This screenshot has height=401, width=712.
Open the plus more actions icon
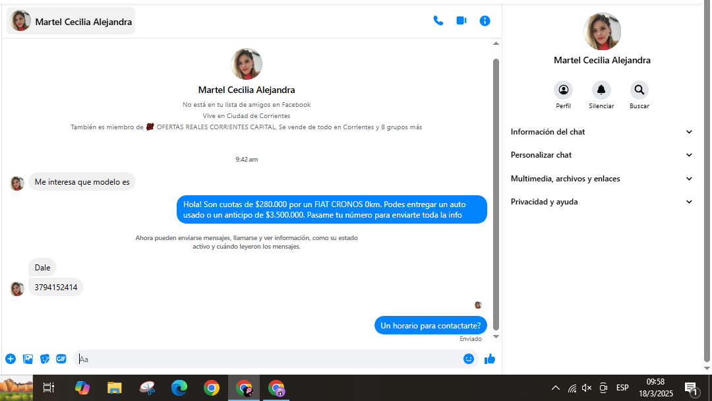point(11,359)
